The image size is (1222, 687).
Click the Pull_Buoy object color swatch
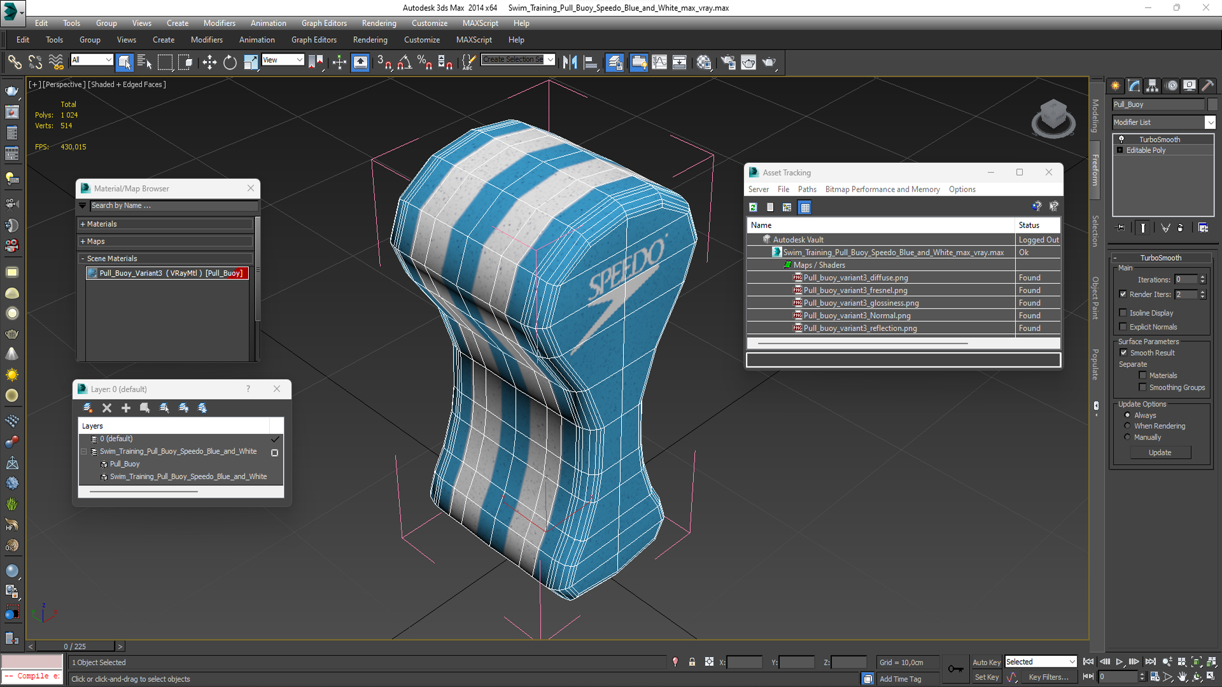(x=1212, y=104)
